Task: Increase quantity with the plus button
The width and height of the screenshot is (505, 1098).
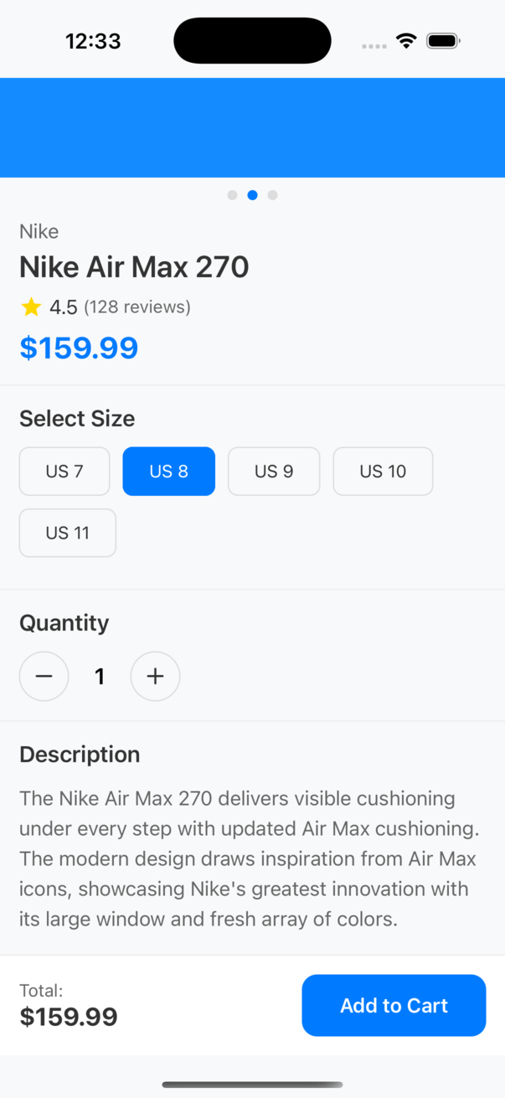Action: pos(155,676)
